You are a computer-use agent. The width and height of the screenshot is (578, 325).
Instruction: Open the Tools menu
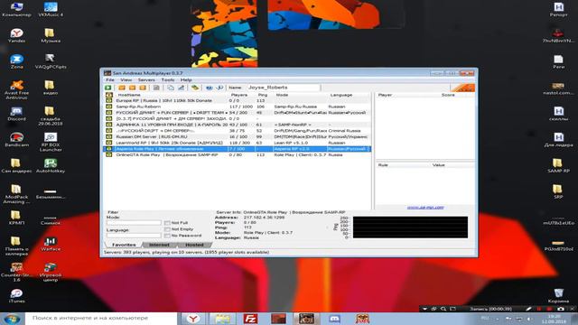[x=168, y=80]
